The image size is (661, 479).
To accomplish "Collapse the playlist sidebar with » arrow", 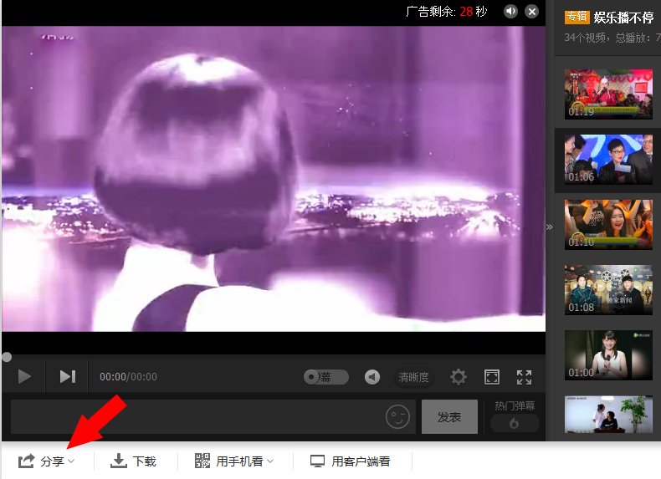I will click(550, 227).
